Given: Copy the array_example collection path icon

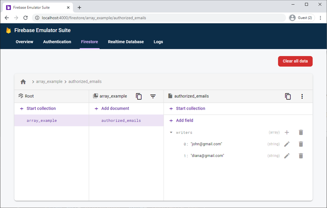Looking at the screenshot, I should point(139,96).
